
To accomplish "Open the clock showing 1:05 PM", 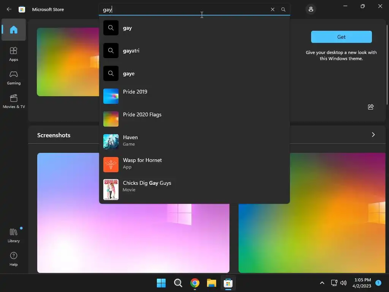I will 362,283.
